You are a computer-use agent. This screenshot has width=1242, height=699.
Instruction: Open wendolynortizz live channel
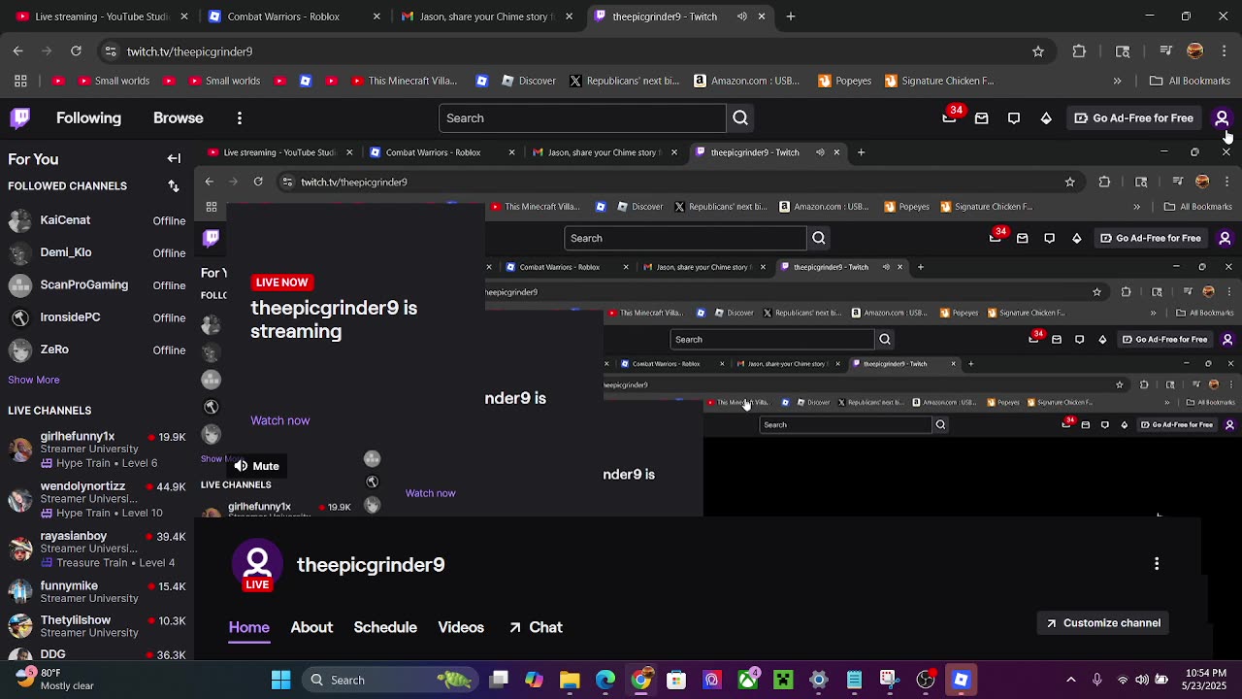click(x=96, y=499)
